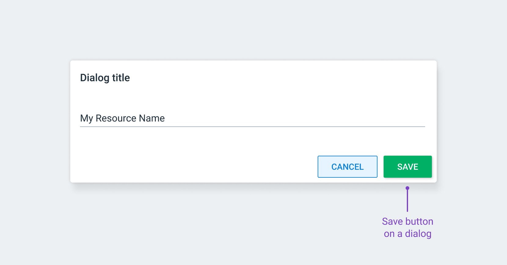
Task: Click the word title in the heading
Action: tap(121, 78)
